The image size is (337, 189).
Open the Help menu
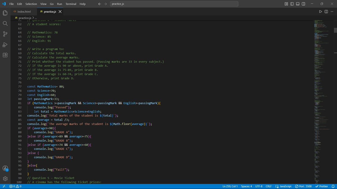pyautogui.click(x=83, y=4)
